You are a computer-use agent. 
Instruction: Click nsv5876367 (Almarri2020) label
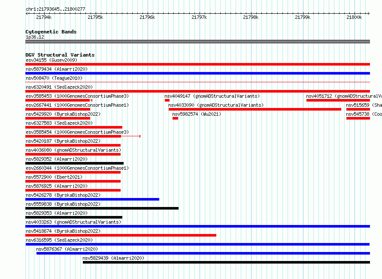[x=67, y=249]
